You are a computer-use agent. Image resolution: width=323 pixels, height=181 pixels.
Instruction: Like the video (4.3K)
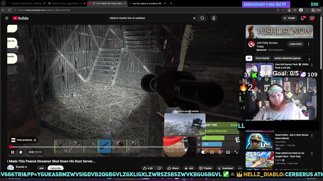tap(148, 168)
